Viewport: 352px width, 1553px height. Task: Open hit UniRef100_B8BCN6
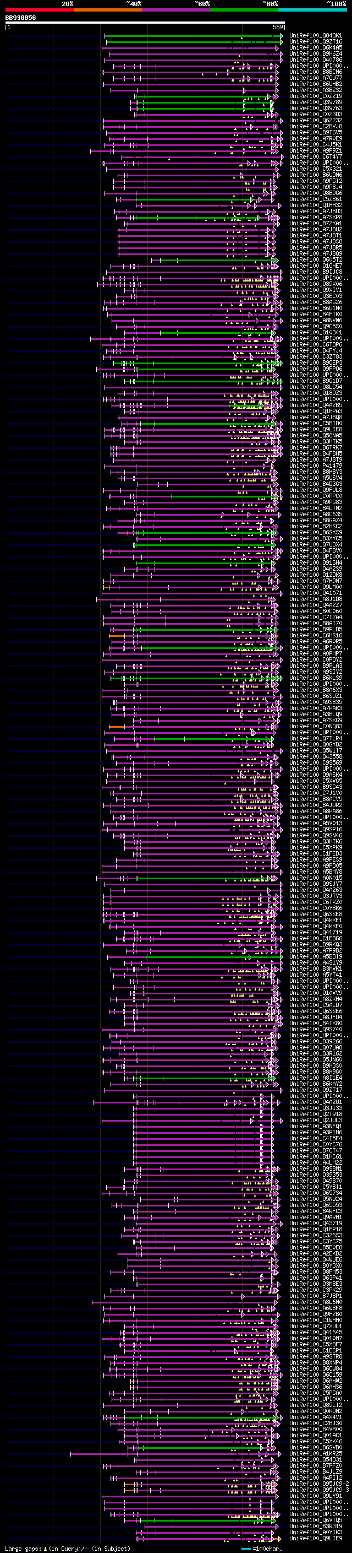(x=316, y=72)
